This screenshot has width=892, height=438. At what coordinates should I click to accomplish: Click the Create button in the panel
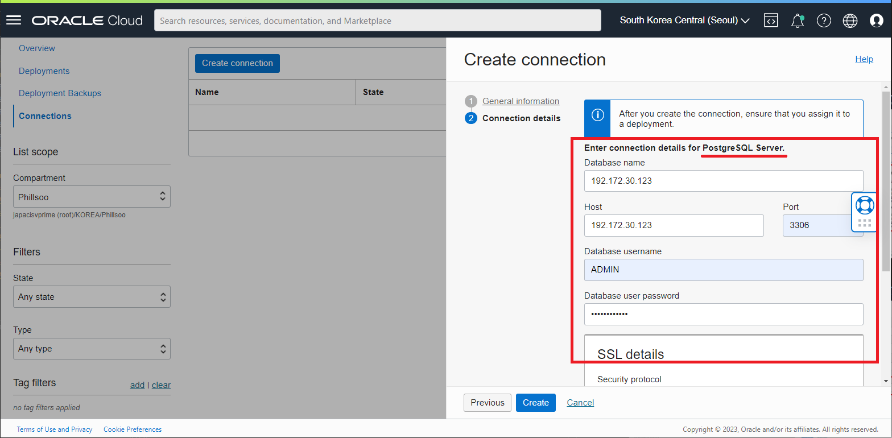536,403
